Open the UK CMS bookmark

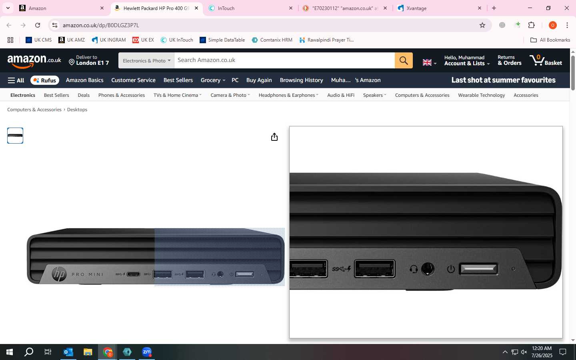tap(39, 40)
